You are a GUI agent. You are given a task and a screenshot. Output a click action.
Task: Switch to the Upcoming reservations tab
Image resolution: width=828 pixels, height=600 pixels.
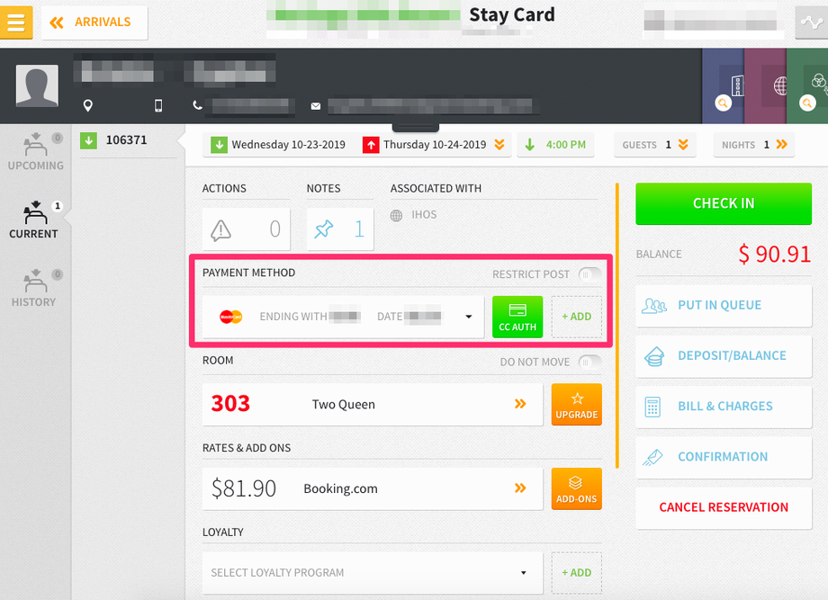[35, 152]
